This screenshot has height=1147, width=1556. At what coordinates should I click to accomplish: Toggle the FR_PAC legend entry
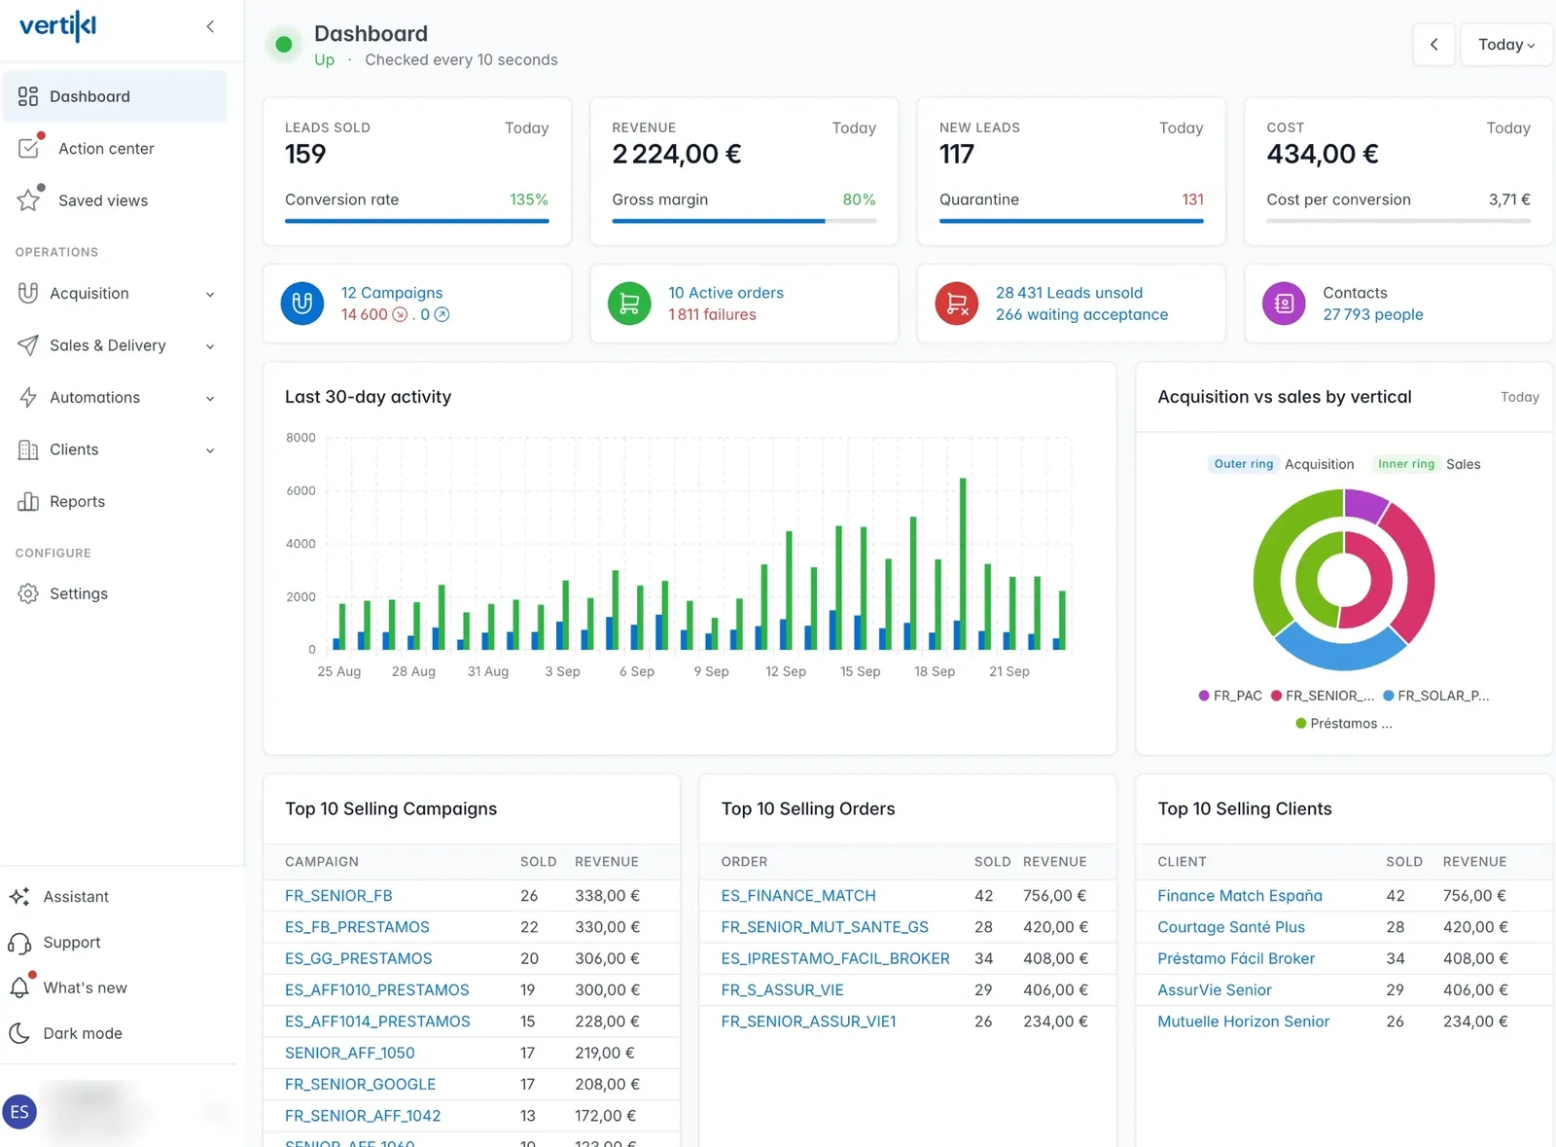click(1230, 696)
